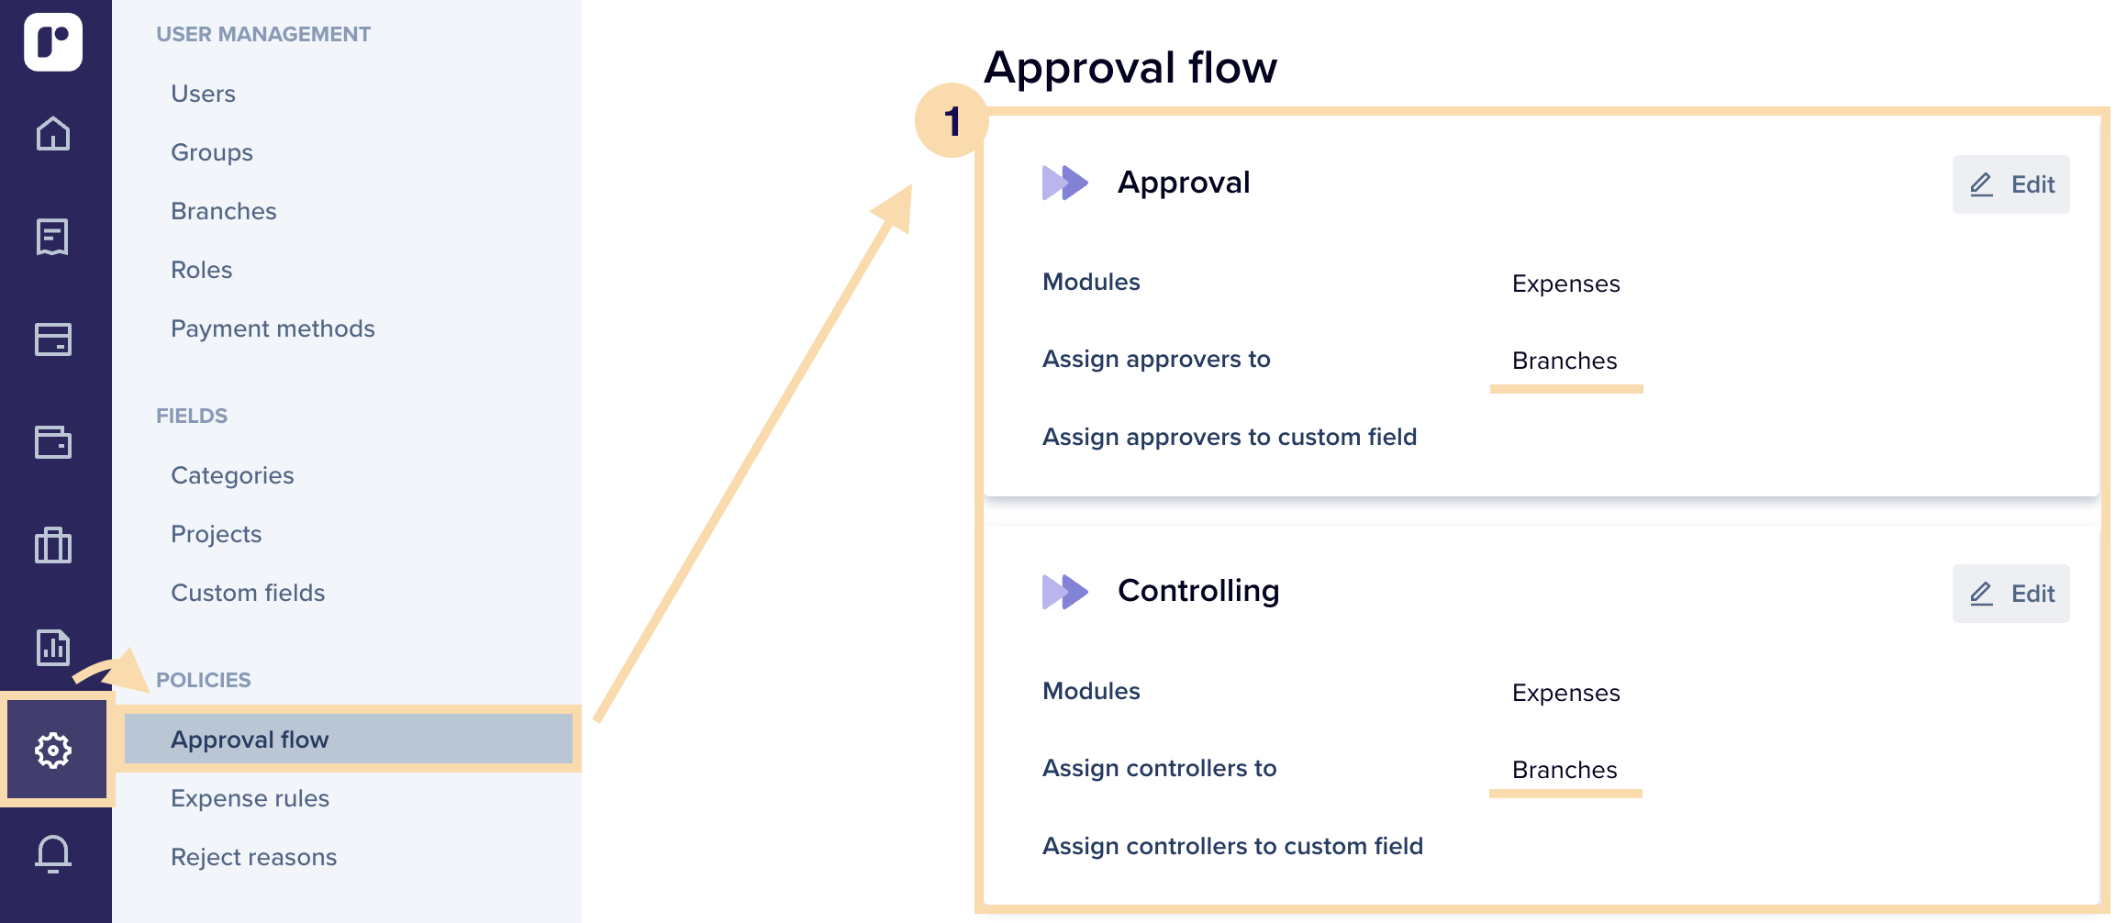Screen dimensions: 2127x923
Task: Select Branches in the sidebar menu
Action: tap(224, 211)
